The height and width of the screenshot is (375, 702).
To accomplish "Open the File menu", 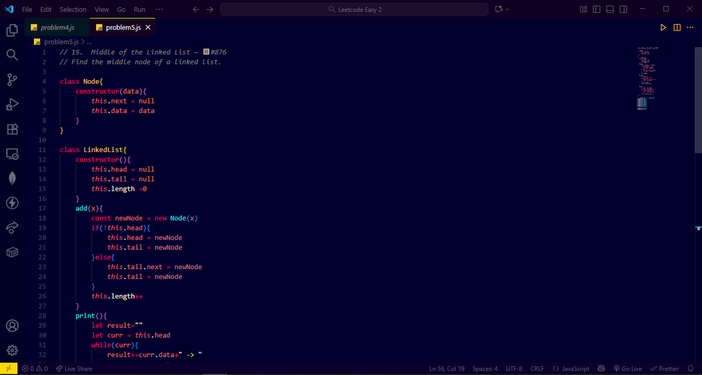I will point(27,9).
